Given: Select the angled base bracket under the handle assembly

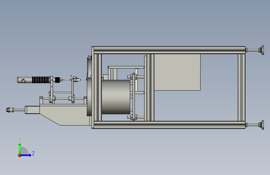Looking at the screenshot, I should click(65, 115).
